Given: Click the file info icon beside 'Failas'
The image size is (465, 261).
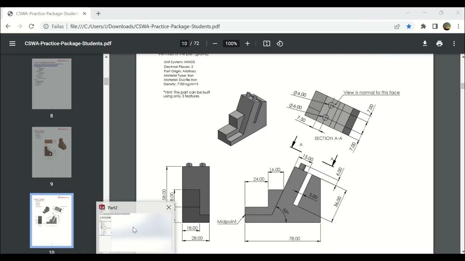Looking at the screenshot, I should (46, 26).
